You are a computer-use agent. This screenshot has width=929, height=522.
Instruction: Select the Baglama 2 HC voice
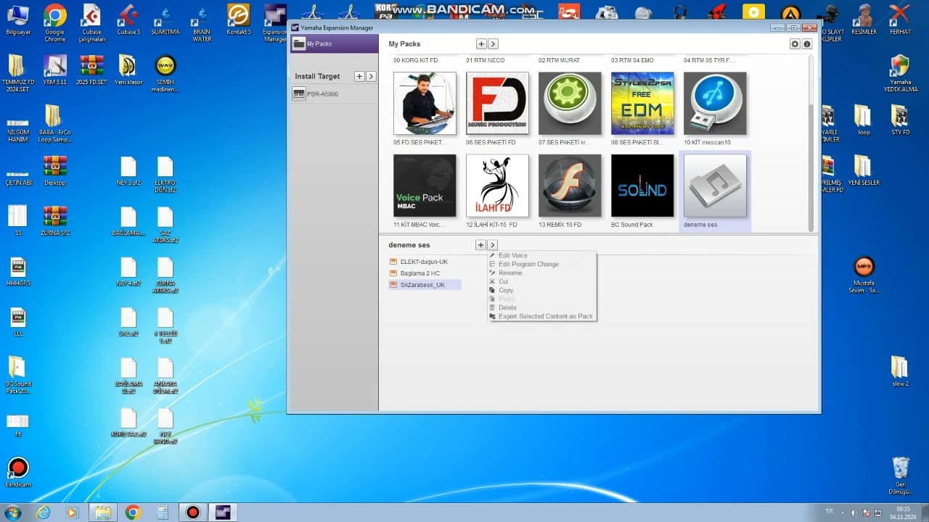(425, 273)
